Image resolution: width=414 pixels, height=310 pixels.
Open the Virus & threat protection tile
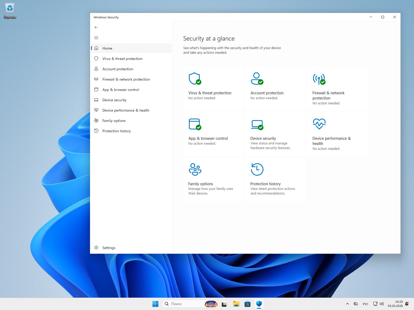tap(213, 88)
